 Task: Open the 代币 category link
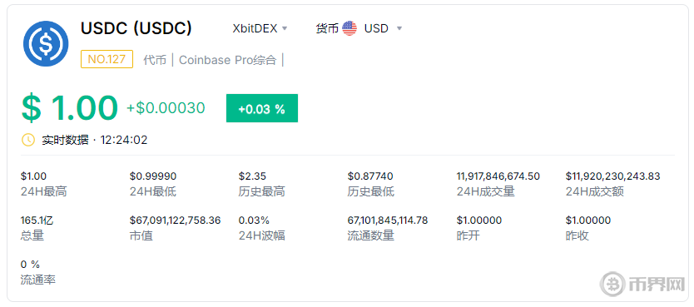tap(155, 60)
